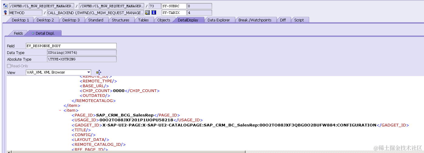Click the PAGE_ID value SAP_CRM_BCG_SalesRep
Image resolution: width=424 pixels, height=153 pixels.
pyautogui.click(x=125, y=115)
